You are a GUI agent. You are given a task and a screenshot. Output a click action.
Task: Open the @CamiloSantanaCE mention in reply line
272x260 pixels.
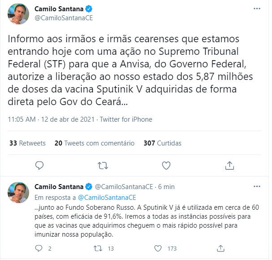pyautogui.click(x=107, y=197)
